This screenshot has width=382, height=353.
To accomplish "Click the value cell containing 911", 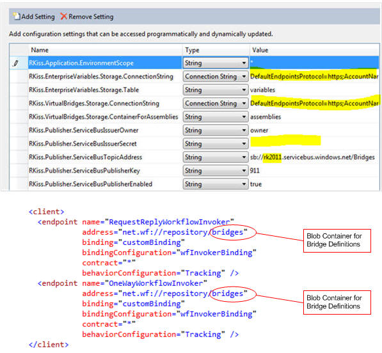I will tap(314, 170).
